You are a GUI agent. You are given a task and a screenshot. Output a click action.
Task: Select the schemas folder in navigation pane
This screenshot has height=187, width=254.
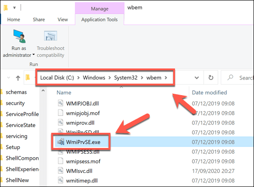pos(16,92)
